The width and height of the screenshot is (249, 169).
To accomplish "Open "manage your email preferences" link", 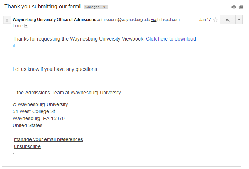I will click(48, 139).
